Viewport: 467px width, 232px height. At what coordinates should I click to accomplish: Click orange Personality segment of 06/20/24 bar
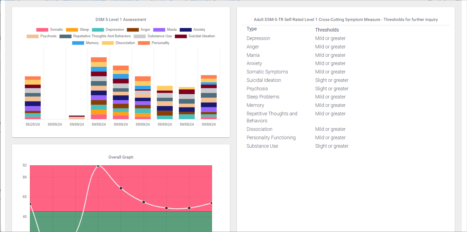click(33, 78)
